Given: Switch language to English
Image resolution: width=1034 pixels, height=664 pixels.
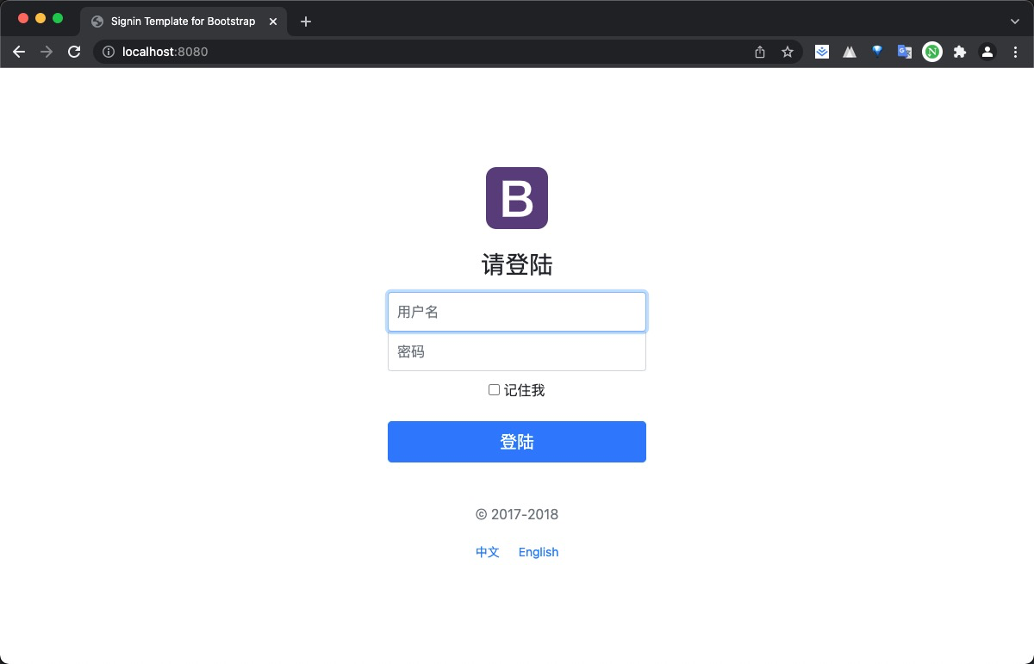Looking at the screenshot, I should click(538, 552).
